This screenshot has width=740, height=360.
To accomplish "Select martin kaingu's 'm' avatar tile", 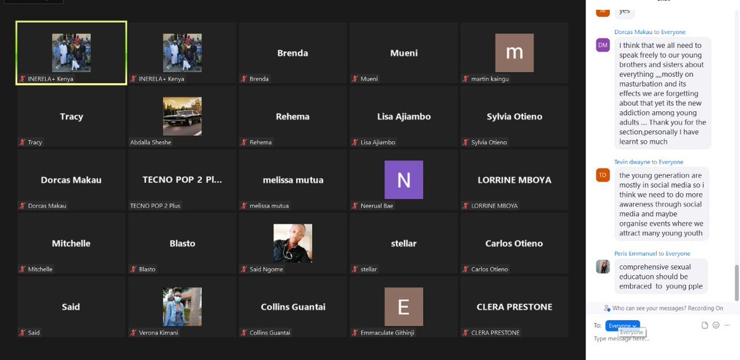I will pyautogui.click(x=514, y=52).
